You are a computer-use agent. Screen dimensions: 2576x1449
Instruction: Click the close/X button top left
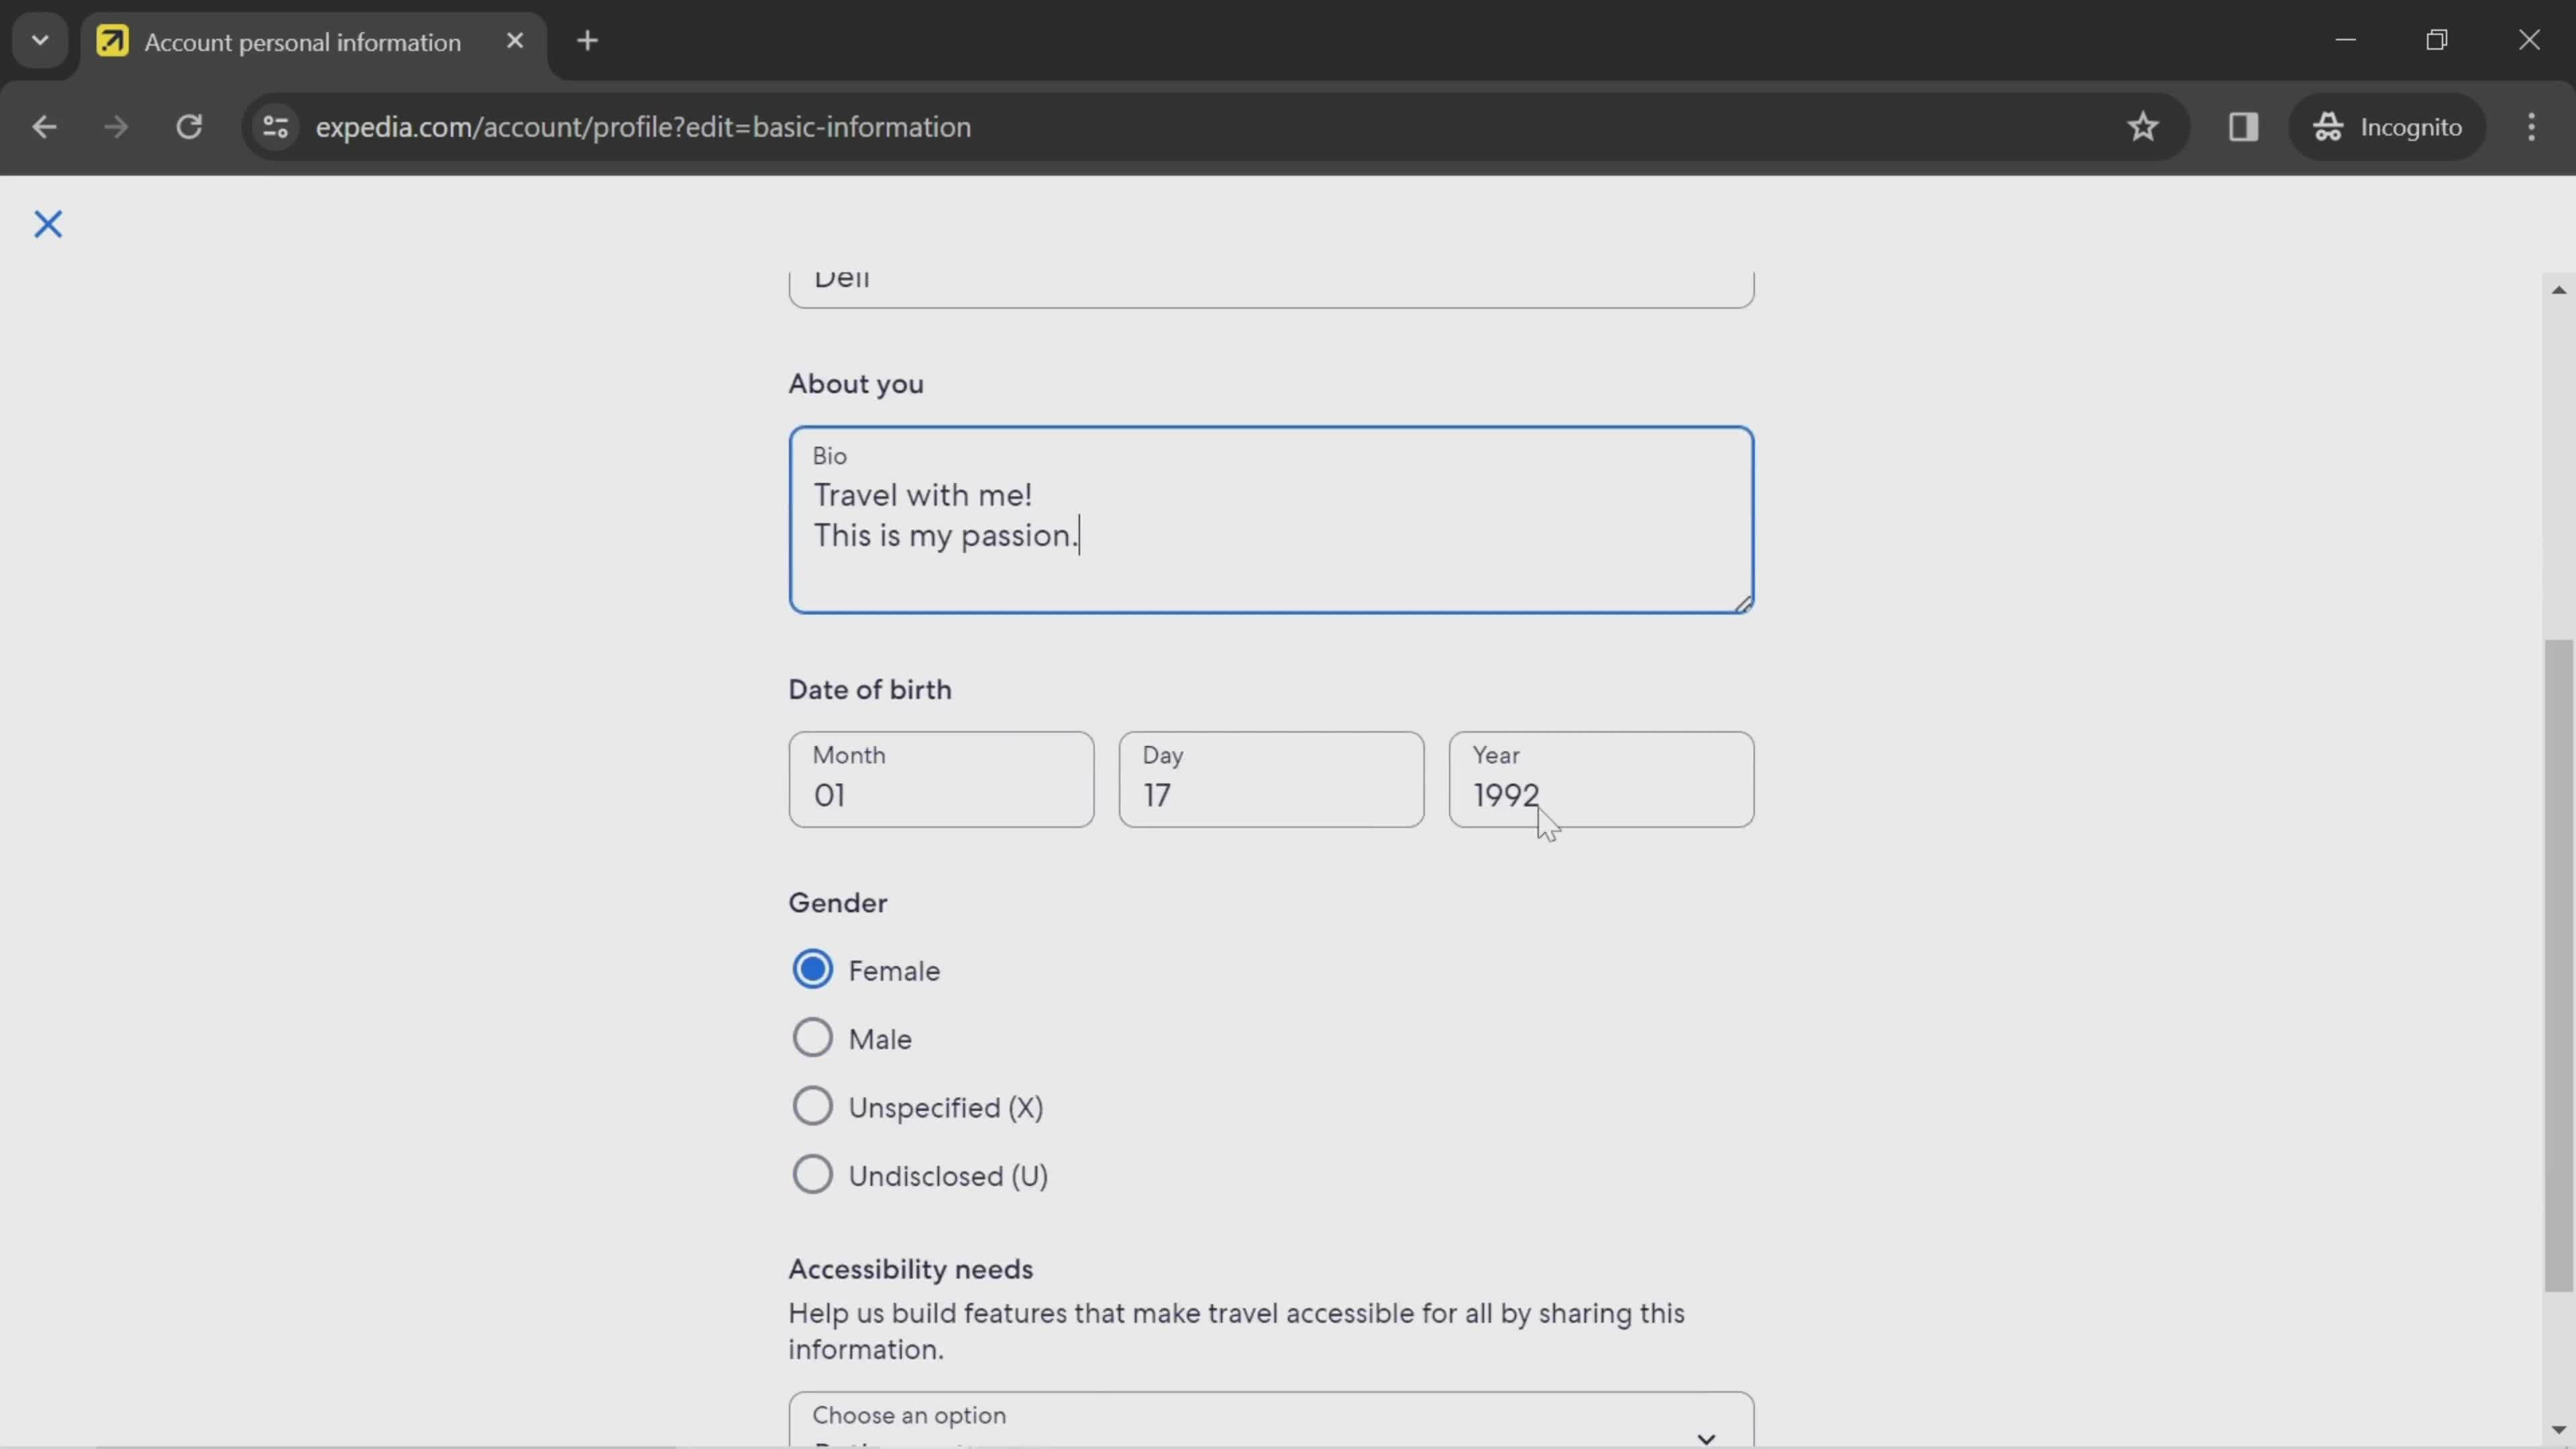[48, 223]
